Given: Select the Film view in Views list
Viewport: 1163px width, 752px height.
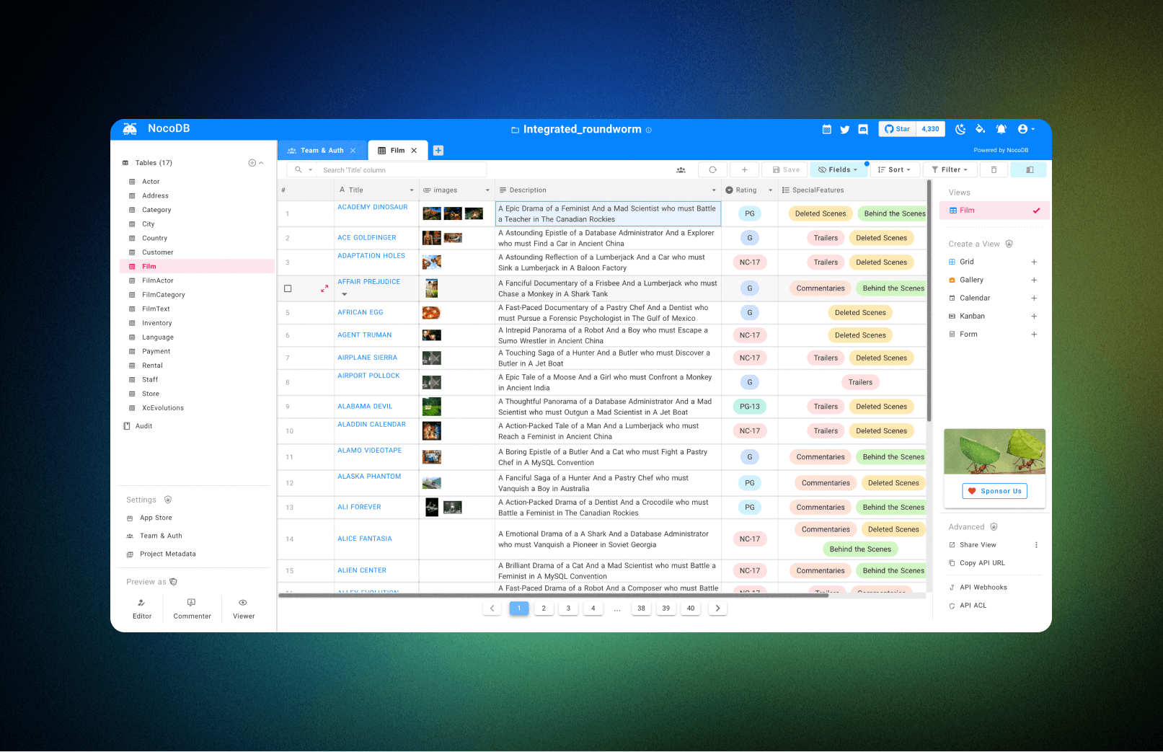Looking at the screenshot, I should (994, 211).
